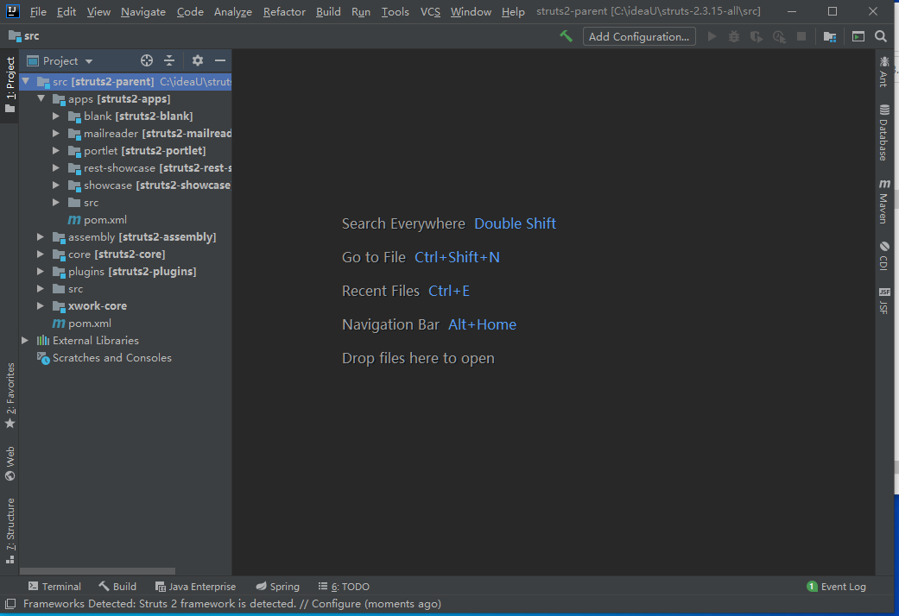Viewport: 899px width, 616px height.
Task: Open Search Everywhere magnifier icon
Action: 881,37
